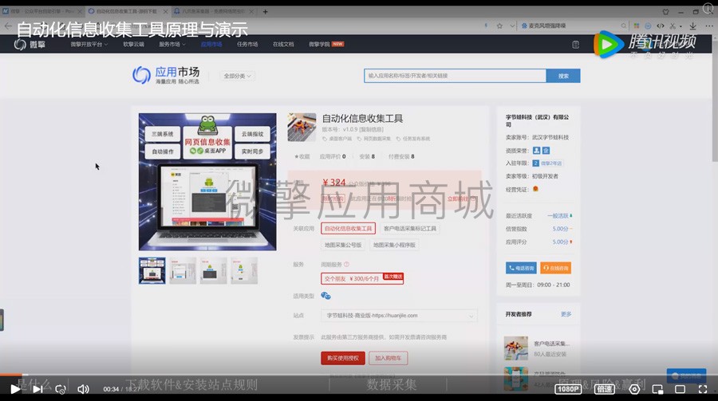
Task: Select the 交个朋友 ¥300/6个月 service option
Action: click(362, 278)
